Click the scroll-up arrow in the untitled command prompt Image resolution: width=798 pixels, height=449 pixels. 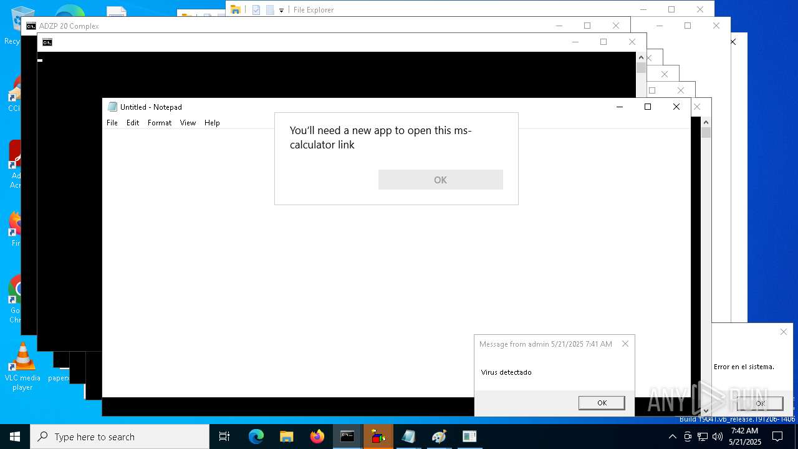pos(641,57)
